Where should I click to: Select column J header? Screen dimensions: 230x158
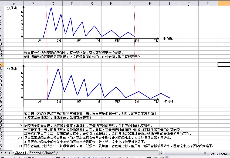pos(189,3)
